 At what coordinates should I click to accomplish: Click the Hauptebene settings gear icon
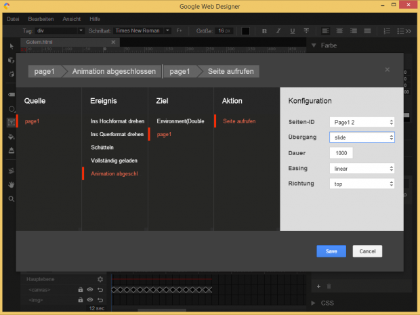click(x=100, y=279)
